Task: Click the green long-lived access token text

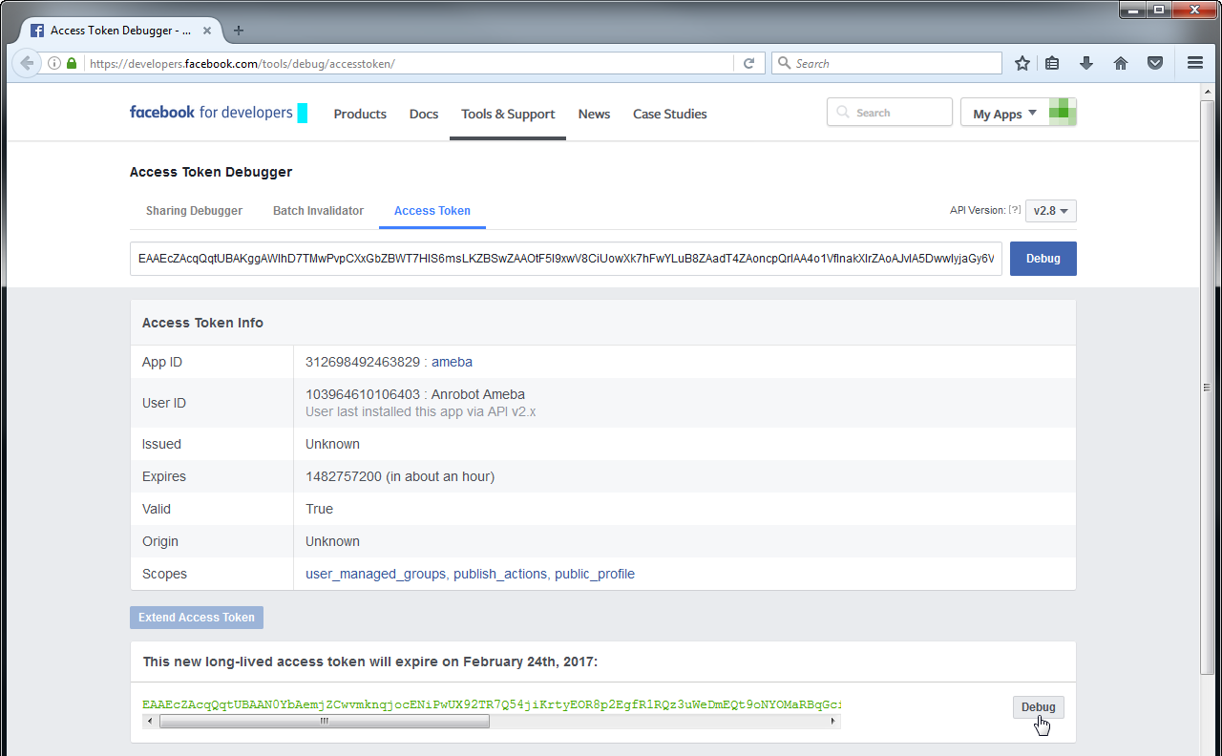Action: click(492, 705)
